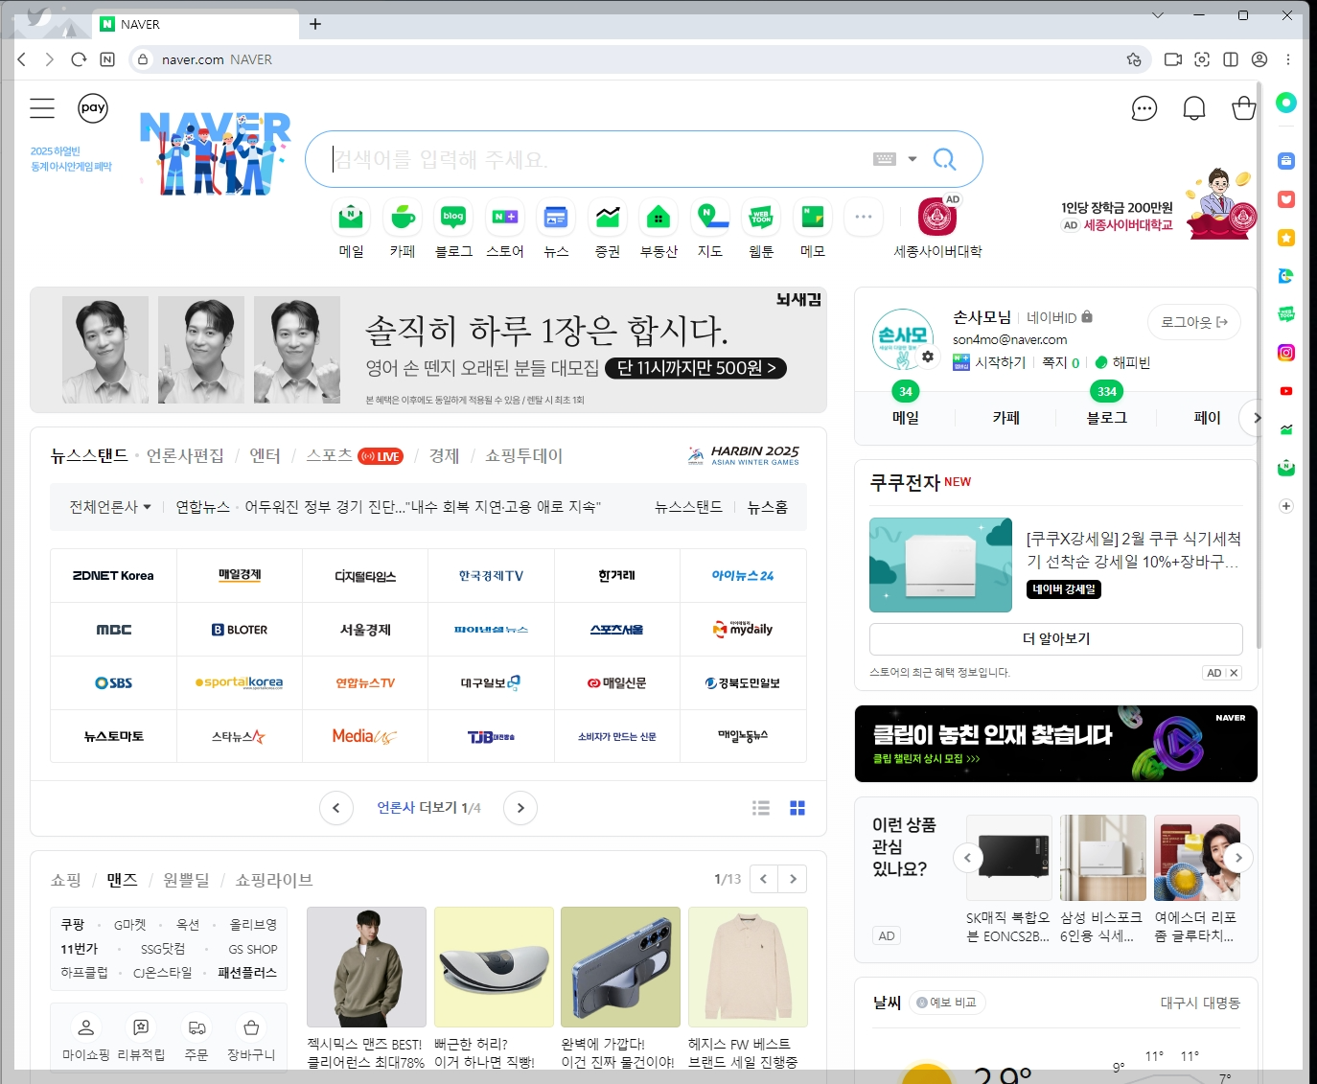
Task: Open the 웹툰 shortcut icon
Action: [x=761, y=219]
